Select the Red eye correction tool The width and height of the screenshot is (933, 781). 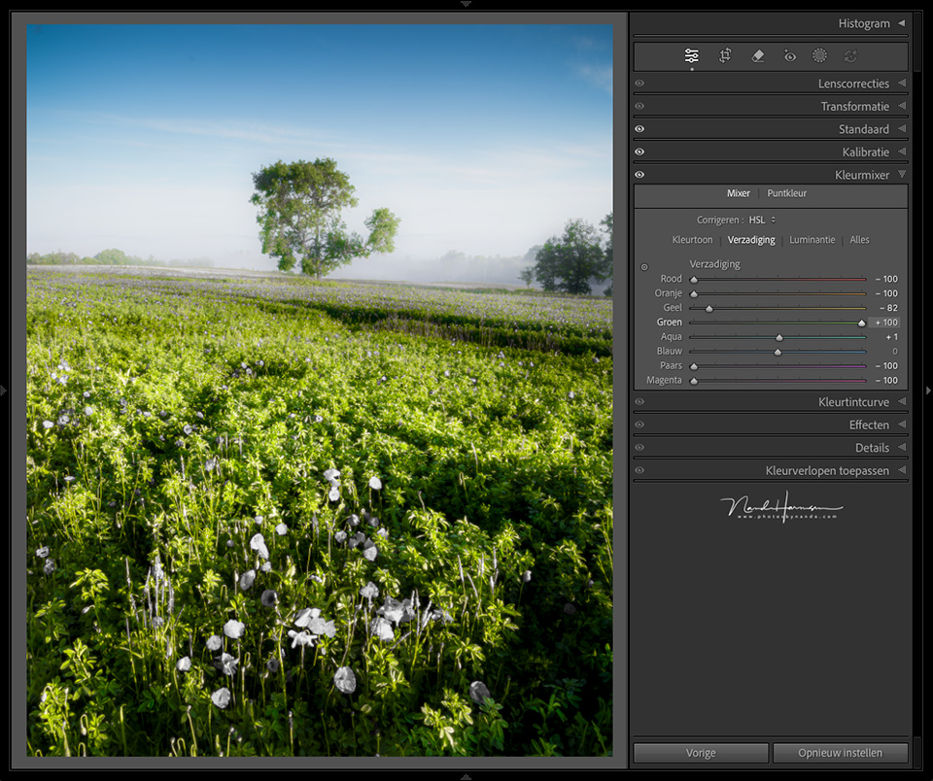790,56
